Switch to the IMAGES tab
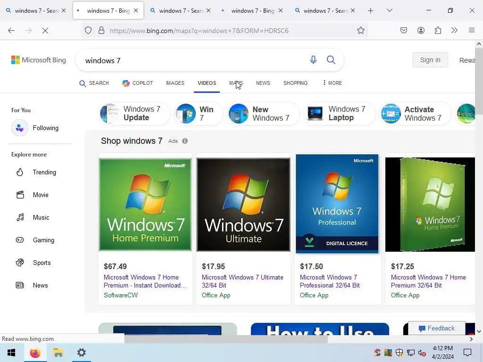The width and height of the screenshot is (483, 362). (x=175, y=83)
